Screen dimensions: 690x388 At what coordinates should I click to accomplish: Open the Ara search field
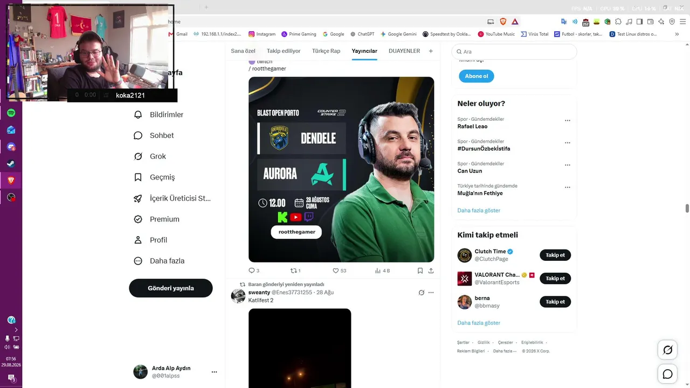point(514,52)
